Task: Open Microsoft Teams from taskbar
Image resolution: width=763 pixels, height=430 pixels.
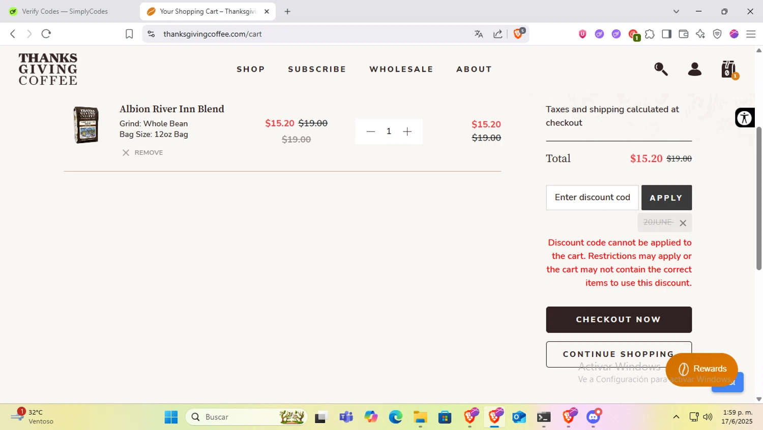Action: 346,417
